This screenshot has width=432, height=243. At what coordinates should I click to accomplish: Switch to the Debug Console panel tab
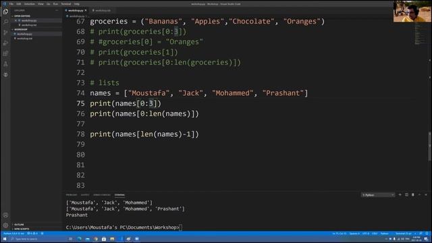point(102,195)
